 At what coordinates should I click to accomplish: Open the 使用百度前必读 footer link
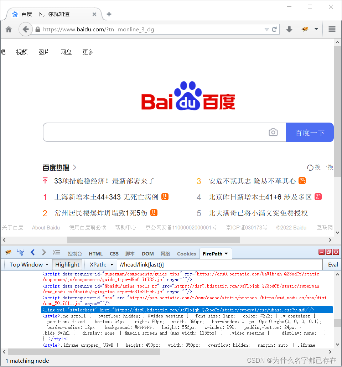tap(88, 227)
